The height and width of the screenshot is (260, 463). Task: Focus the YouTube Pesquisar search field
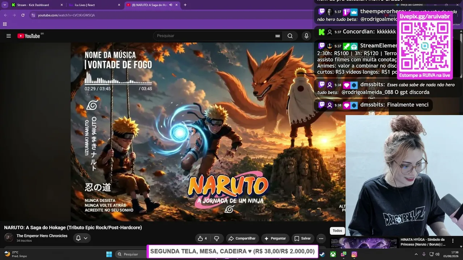[215, 36]
